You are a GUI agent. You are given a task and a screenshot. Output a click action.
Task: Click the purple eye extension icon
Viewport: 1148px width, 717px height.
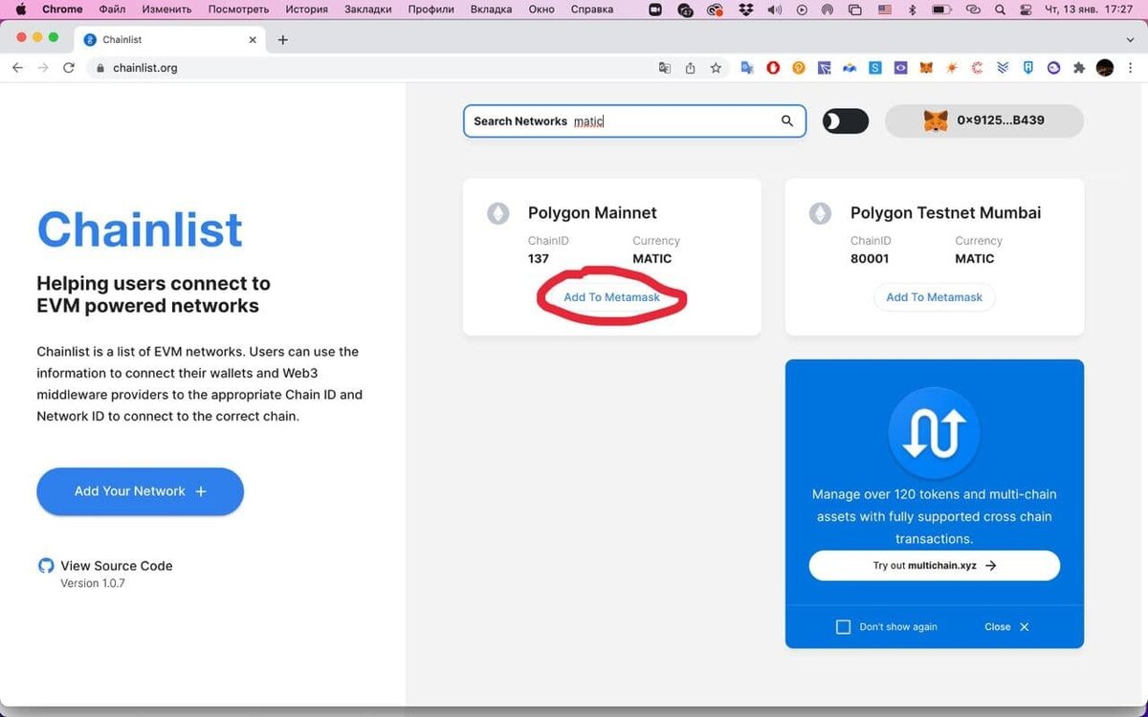[900, 68]
